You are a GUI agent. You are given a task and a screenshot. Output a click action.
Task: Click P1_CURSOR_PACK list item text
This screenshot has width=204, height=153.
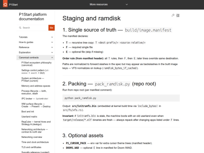pos(109,143)
